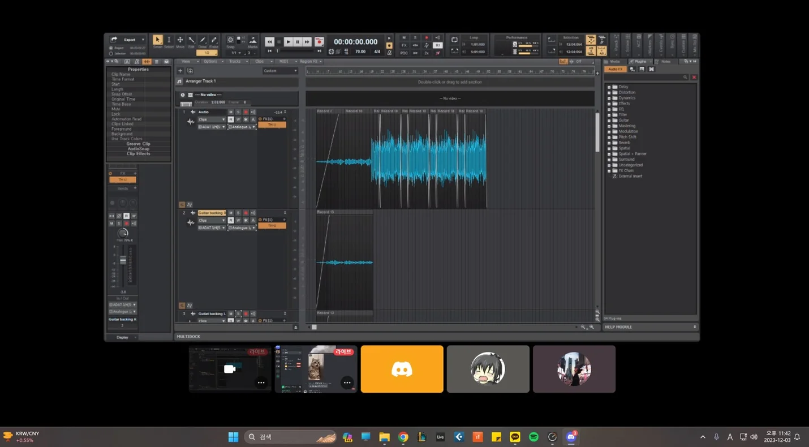Viewport: 809px width, 447px height.
Task: Click the Fast Forward transport button
Action: coord(307,42)
